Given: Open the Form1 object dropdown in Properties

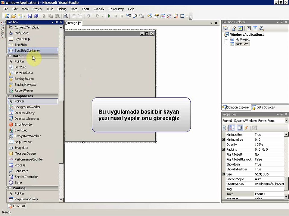Looking at the screenshot, I should pos(286,121).
